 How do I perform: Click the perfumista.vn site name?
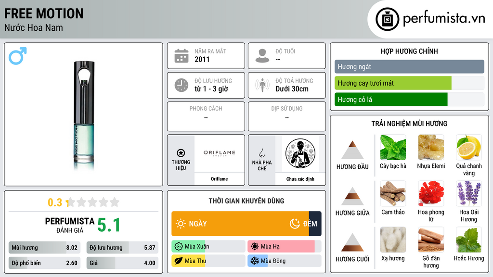tap(444, 19)
